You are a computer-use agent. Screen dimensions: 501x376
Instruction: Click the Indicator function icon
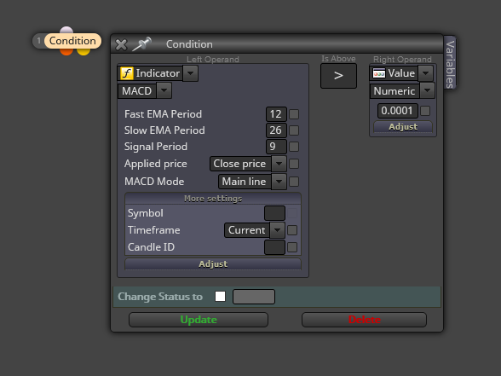126,73
